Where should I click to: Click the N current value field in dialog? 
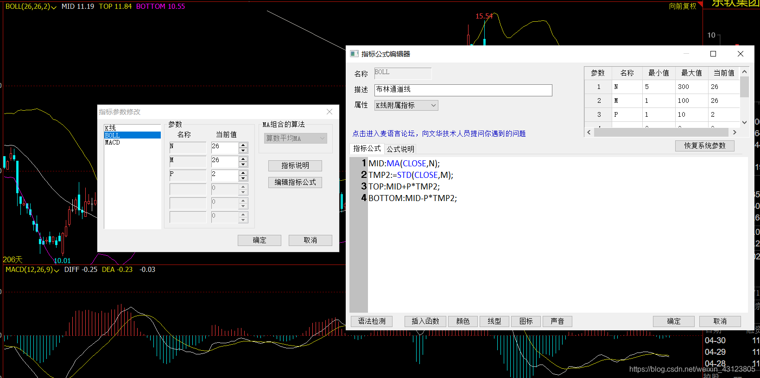[225, 148]
